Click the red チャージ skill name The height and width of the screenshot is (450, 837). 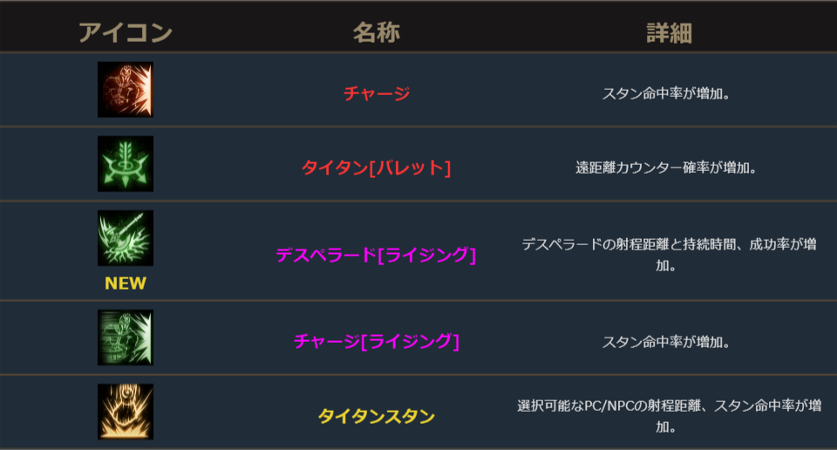click(376, 93)
